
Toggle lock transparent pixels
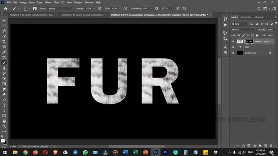239,36
